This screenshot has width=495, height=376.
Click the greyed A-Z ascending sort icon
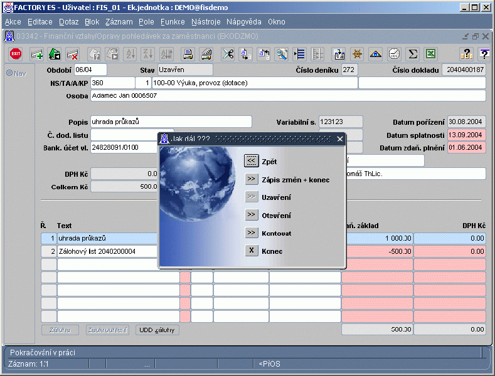coord(130,55)
